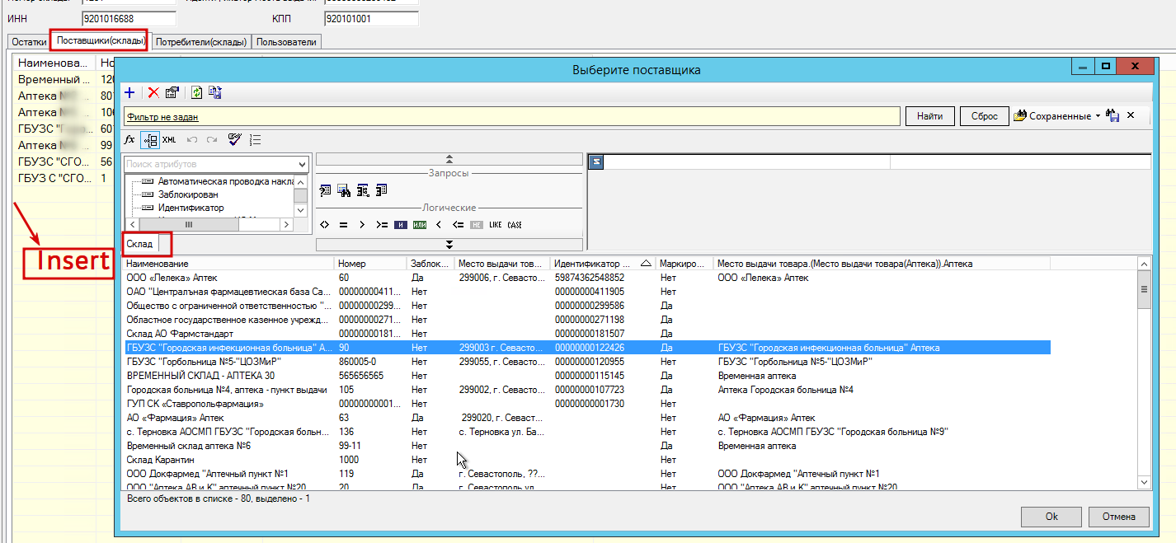Click the query icon with binoculars

point(344,190)
